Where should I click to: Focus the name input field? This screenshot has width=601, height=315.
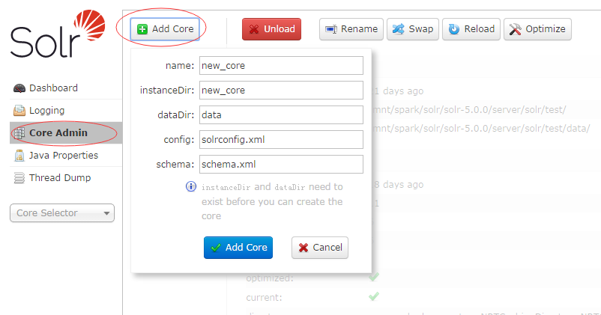pos(280,66)
